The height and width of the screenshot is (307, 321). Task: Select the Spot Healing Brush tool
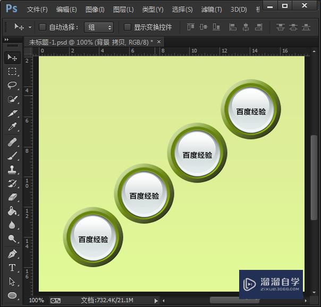12,142
